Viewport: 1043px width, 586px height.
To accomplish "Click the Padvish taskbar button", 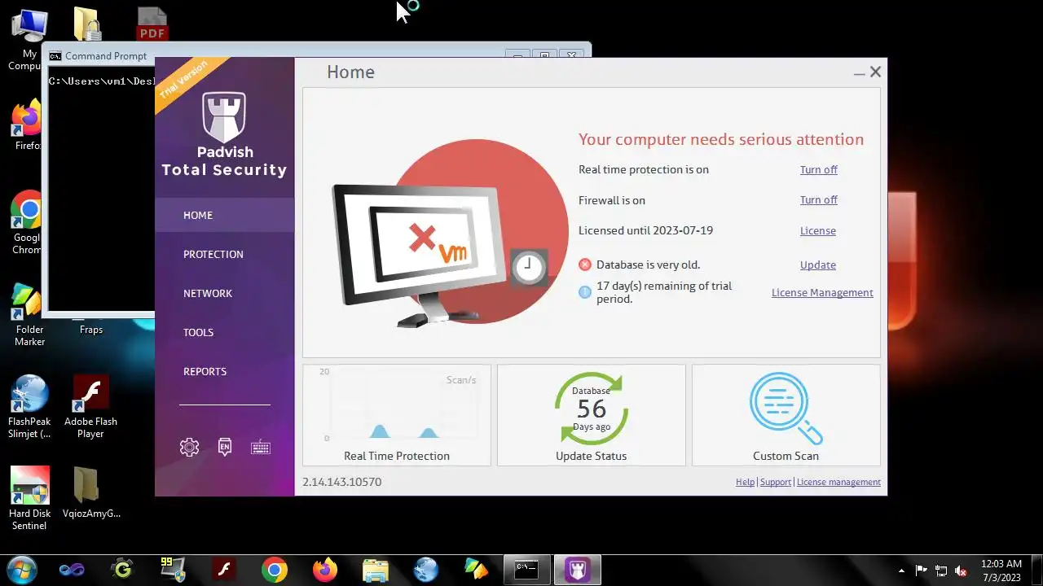I will point(578,570).
